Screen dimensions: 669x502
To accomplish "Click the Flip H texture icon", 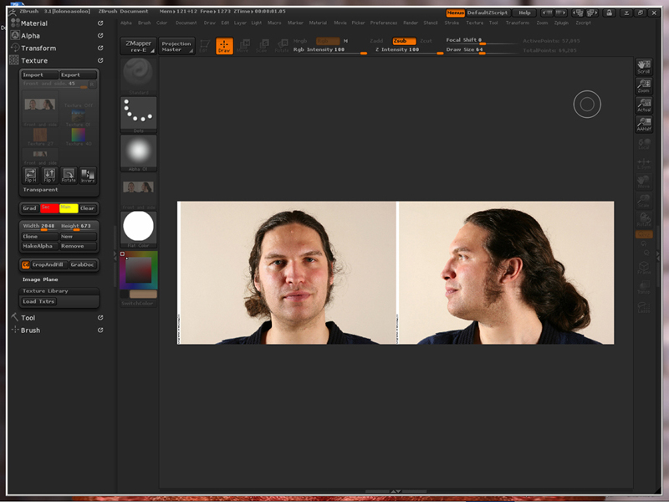I will pyautogui.click(x=31, y=175).
